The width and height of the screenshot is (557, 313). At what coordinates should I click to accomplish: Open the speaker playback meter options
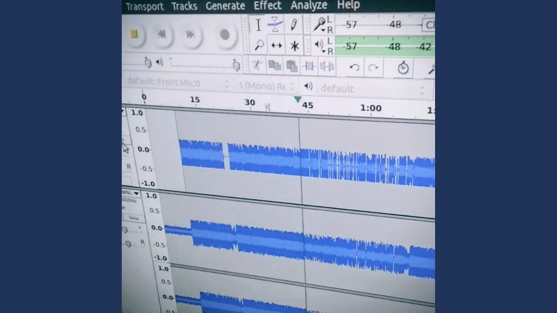319,45
